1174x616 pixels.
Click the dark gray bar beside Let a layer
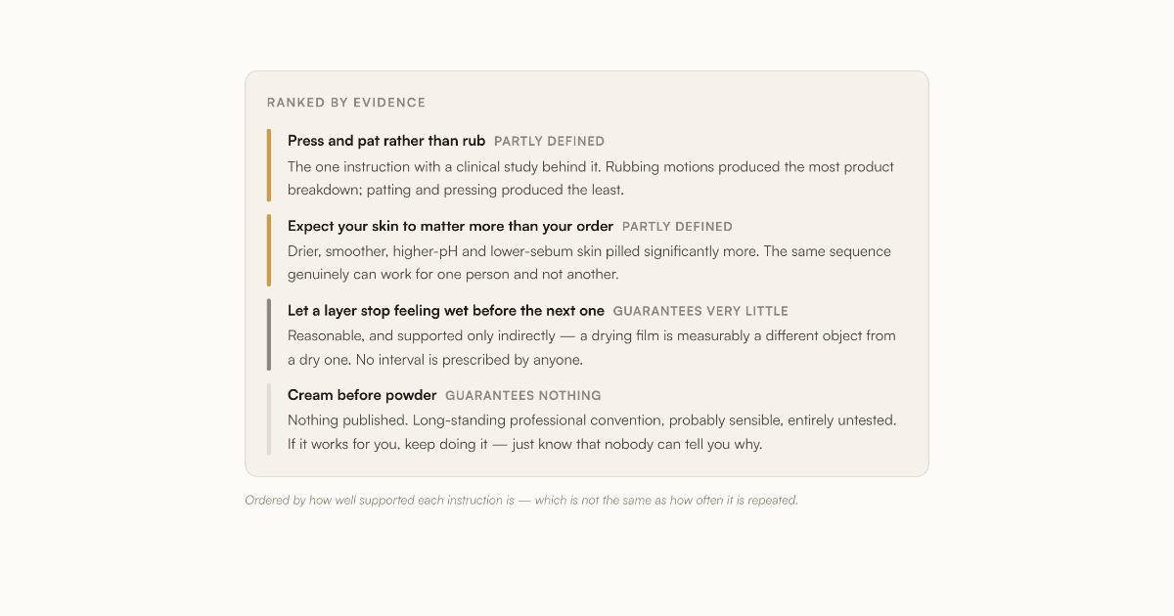click(x=269, y=335)
